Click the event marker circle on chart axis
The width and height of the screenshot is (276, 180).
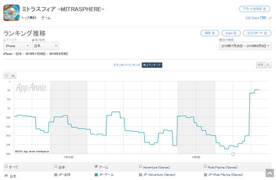233,154
